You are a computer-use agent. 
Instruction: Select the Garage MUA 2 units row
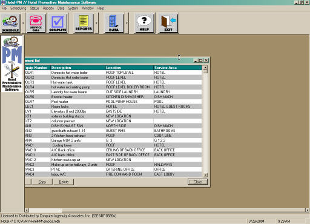[113, 140]
